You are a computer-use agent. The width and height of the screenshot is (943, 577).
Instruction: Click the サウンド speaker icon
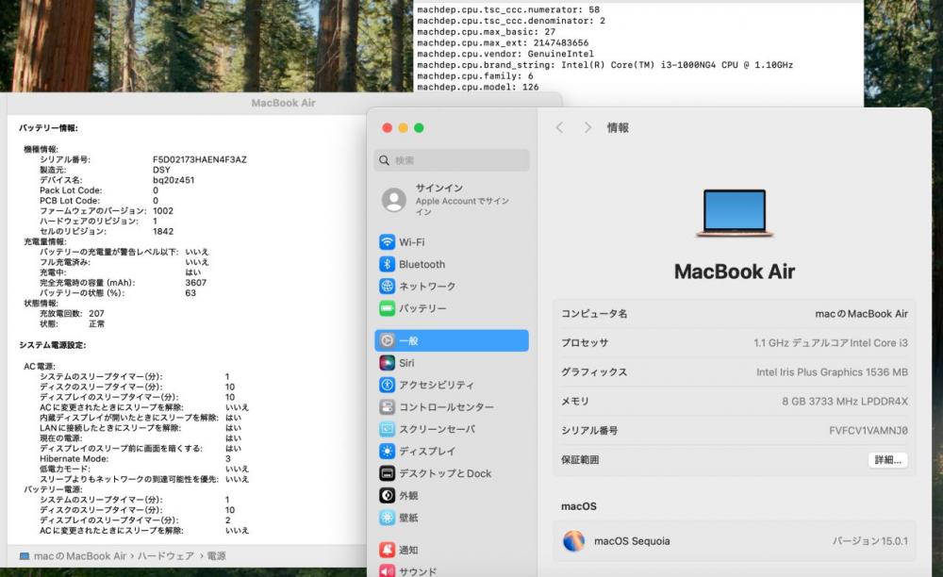388,571
